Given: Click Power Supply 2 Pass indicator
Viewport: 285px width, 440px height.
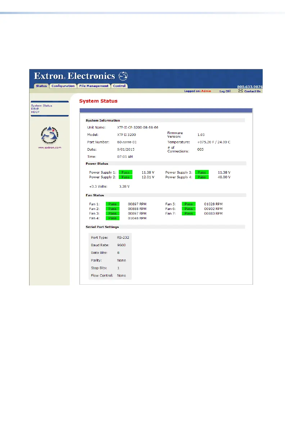Looking at the screenshot, I should (125, 177).
